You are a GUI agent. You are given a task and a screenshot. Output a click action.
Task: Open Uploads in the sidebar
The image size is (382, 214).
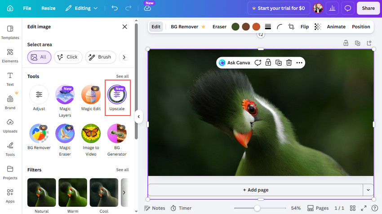[10, 126]
